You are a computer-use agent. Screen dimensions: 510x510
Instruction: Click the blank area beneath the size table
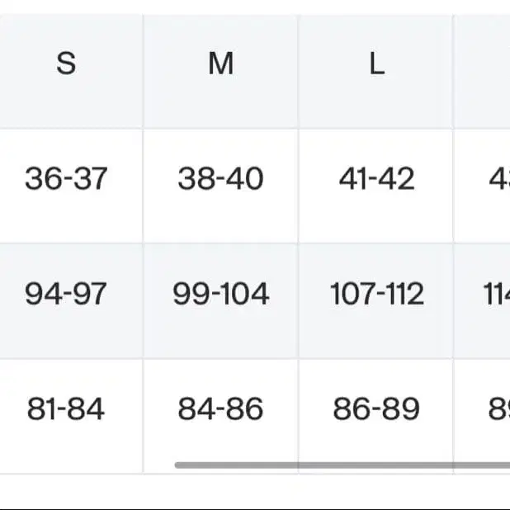255,492
